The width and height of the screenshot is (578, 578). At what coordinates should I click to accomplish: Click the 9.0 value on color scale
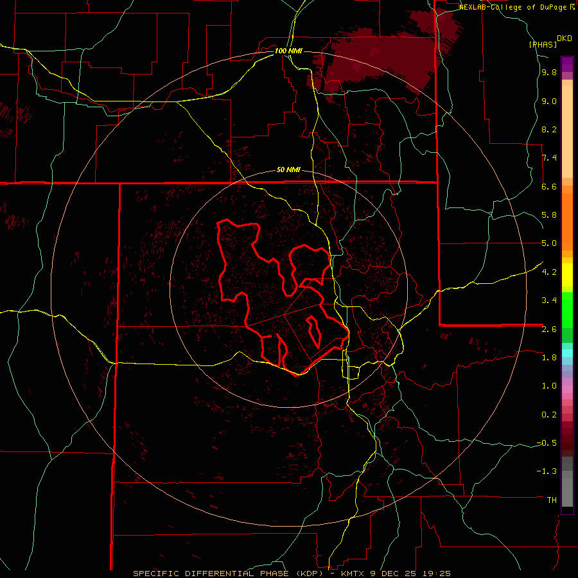tap(549, 101)
